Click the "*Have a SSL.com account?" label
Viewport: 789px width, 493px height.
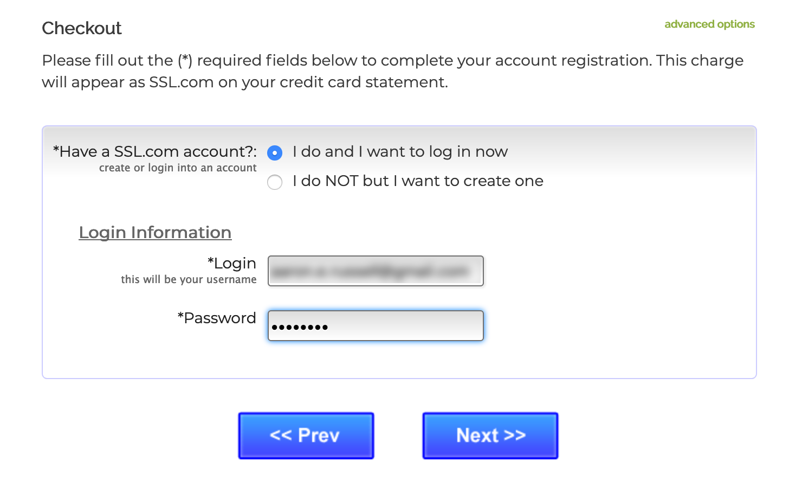point(155,151)
